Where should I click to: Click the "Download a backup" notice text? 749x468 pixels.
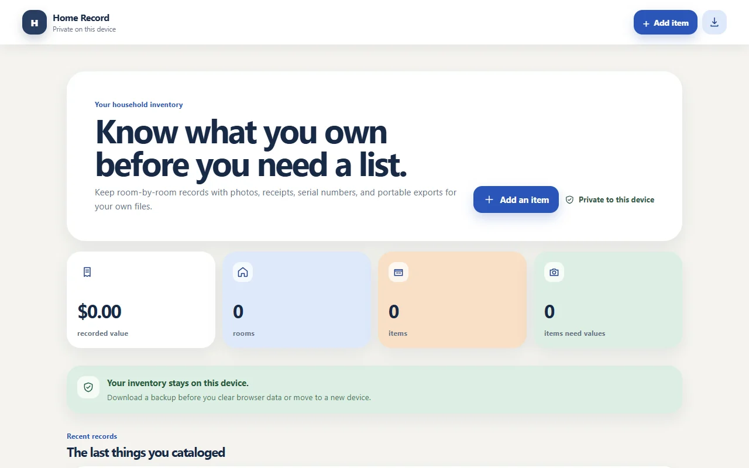coord(239,397)
